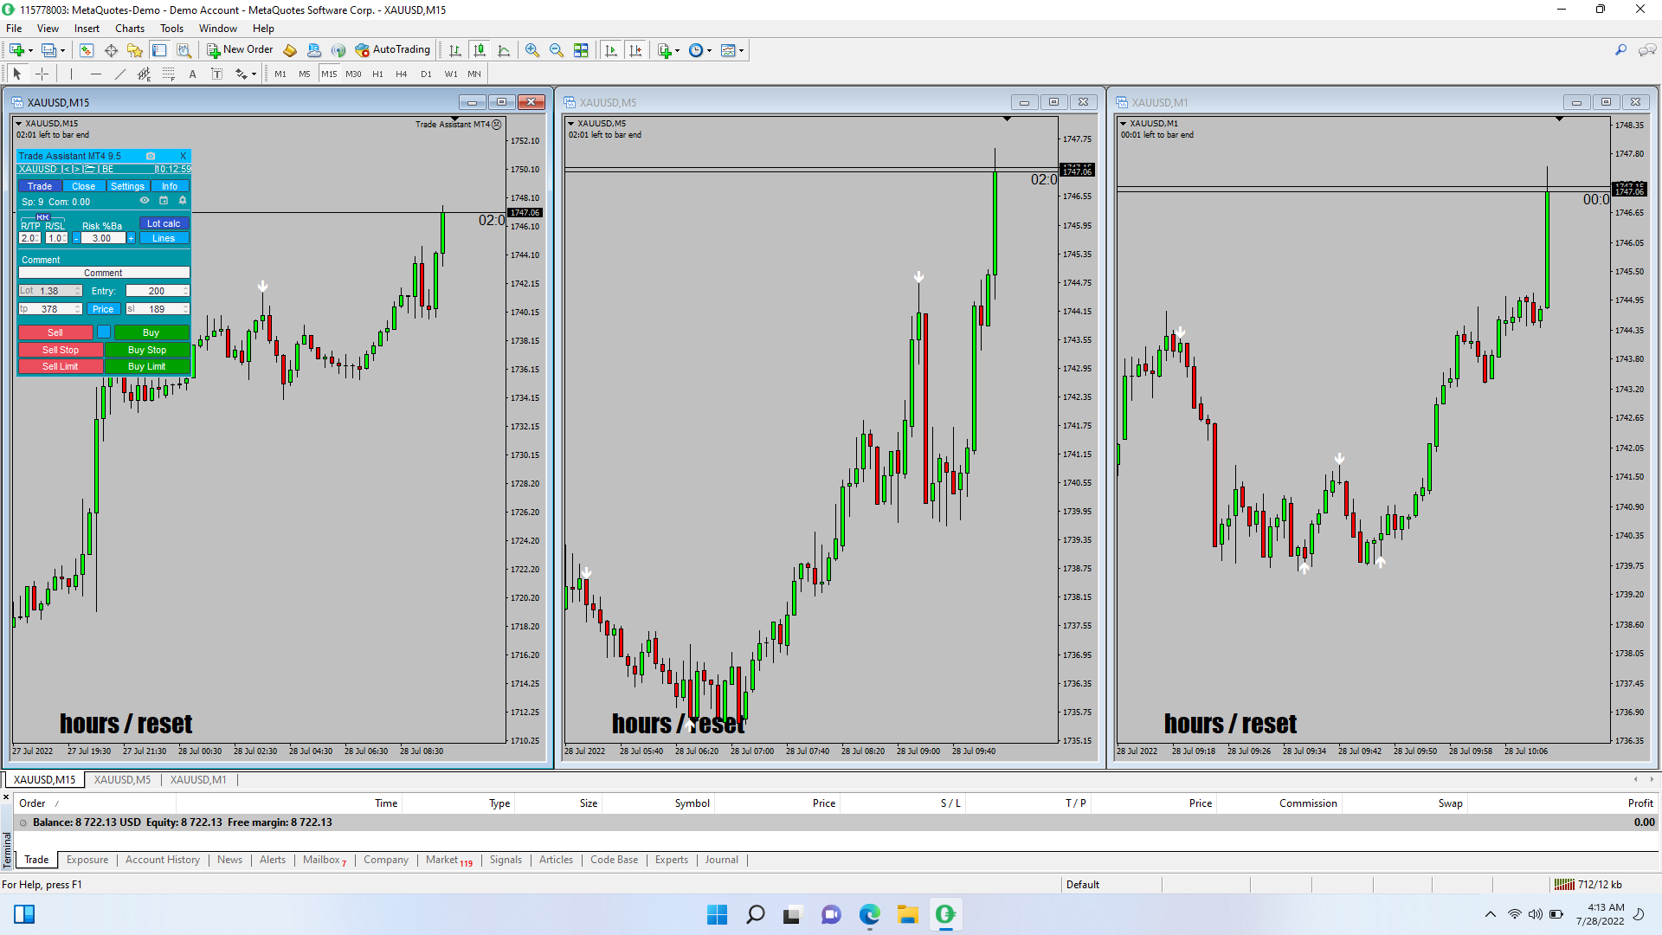Open the Charts menu
Image resolution: width=1662 pixels, height=935 pixels.
(130, 29)
